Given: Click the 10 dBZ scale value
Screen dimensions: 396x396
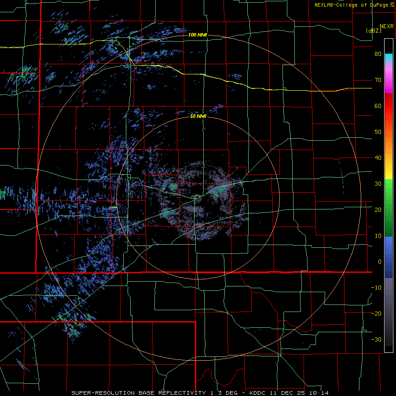Looking at the screenshot, I should pyautogui.click(x=378, y=236).
